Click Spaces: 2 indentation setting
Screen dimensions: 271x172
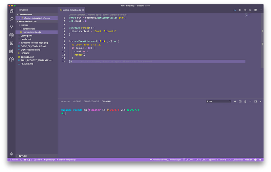click(213, 160)
